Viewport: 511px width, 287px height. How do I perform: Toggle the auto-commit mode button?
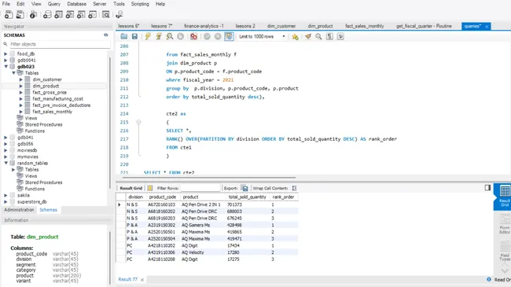[229, 36]
